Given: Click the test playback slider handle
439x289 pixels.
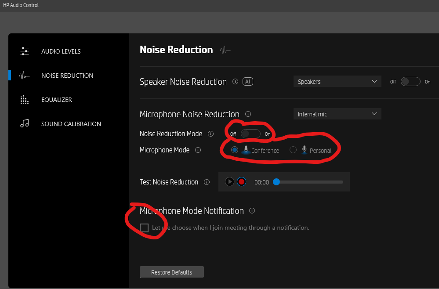Looking at the screenshot, I should tap(276, 182).
